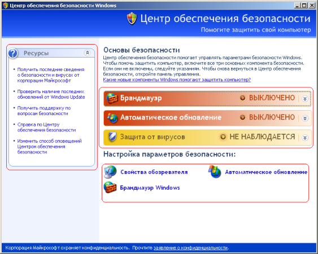
Task: Open link Получить последние сведения о безопасности
Action: (x=51, y=75)
